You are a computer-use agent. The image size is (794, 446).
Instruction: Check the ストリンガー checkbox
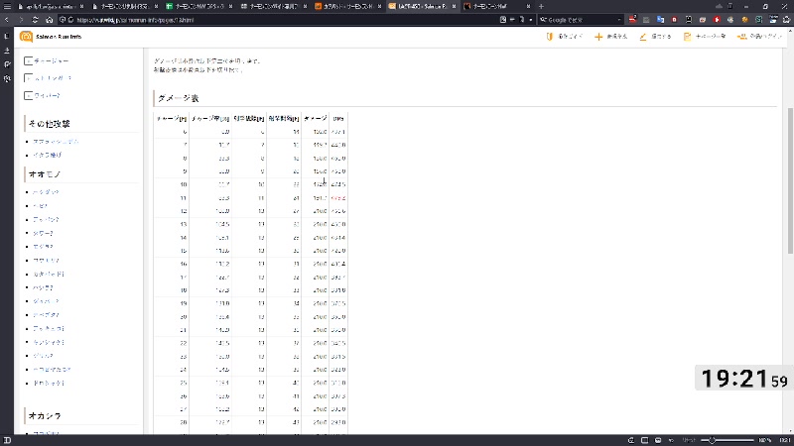28,78
